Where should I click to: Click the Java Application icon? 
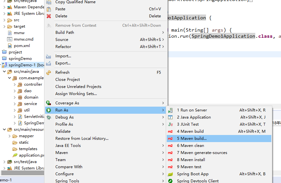170,117
